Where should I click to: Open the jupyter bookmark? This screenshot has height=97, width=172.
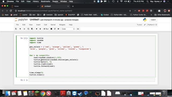23,15
